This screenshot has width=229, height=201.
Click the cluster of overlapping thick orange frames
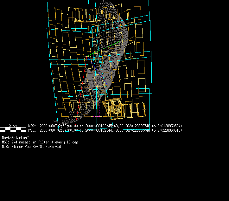[113, 107]
